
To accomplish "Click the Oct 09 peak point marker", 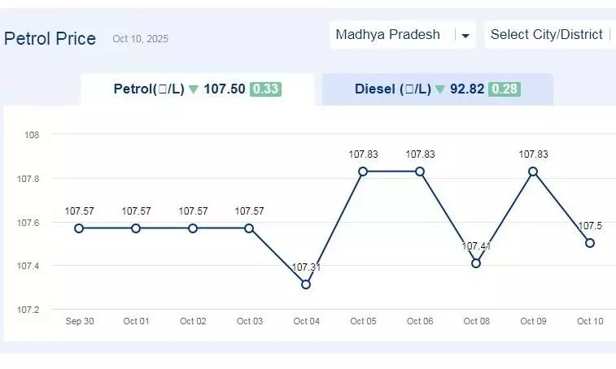I will [x=533, y=171].
